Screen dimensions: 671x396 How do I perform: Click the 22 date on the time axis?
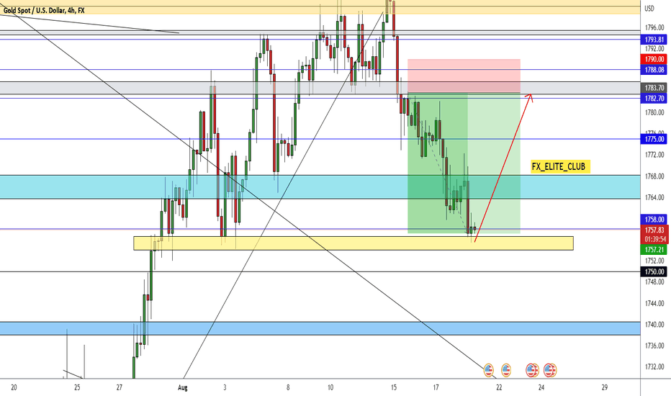click(x=499, y=388)
